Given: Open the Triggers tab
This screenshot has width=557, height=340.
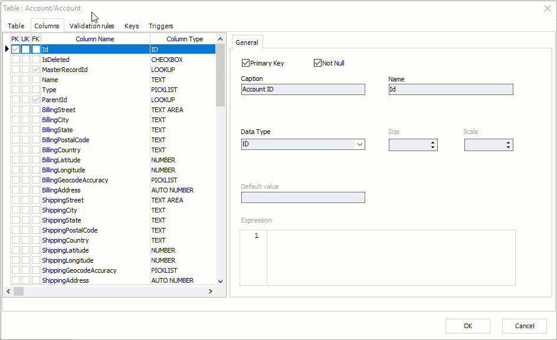Looking at the screenshot, I should pos(160,26).
